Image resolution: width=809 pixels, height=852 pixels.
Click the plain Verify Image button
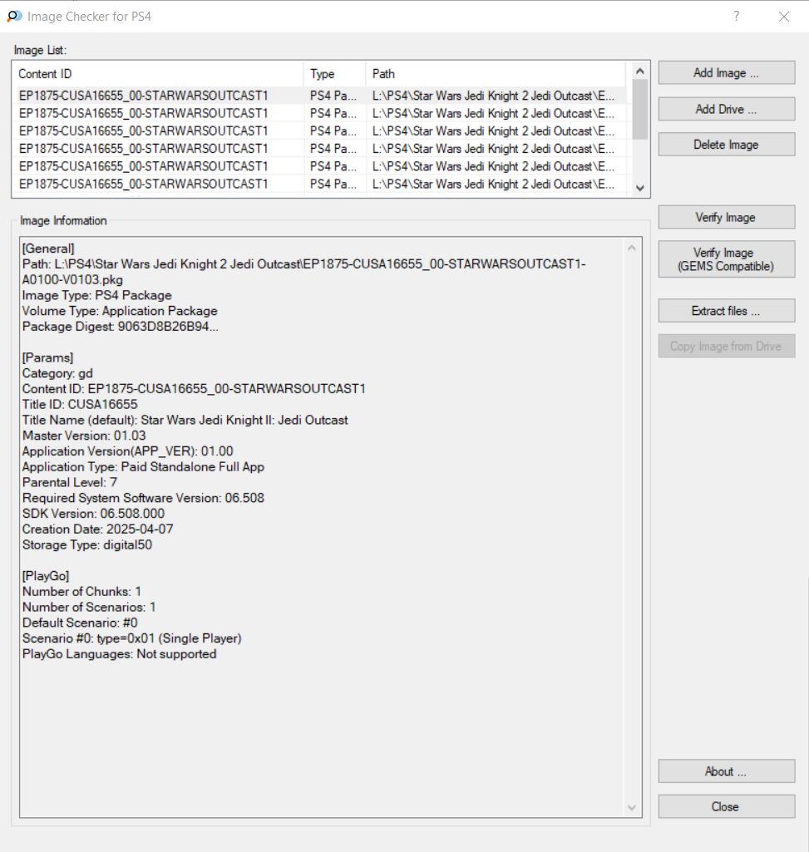click(726, 218)
